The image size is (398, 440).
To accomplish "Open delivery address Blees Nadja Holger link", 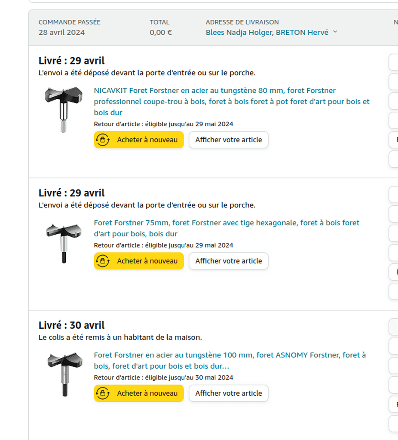I will click(267, 33).
